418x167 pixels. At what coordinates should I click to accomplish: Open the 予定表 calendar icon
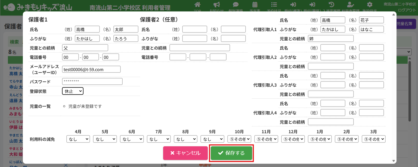tap(255, 5)
